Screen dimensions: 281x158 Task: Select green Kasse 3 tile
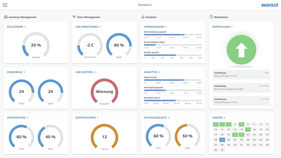[229, 124]
